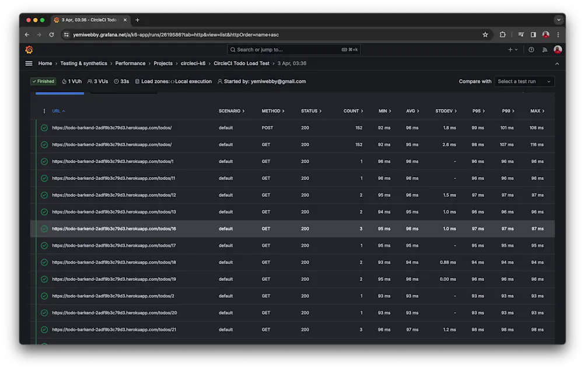Open the Select a test run dropdown

(x=524, y=81)
